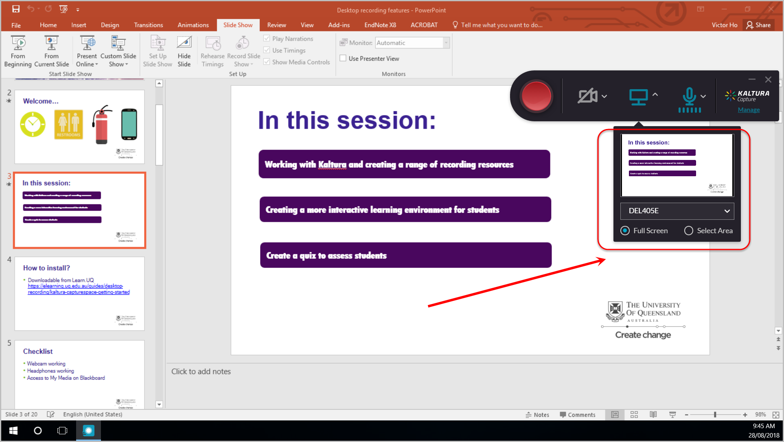
Task: Expand the camera dropdown arrow in Kaltura
Action: pos(605,96)
